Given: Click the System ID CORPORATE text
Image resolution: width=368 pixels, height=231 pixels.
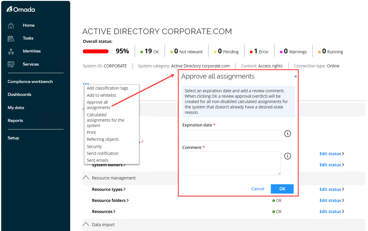Looking at the screenshot, I should [105, 66].
